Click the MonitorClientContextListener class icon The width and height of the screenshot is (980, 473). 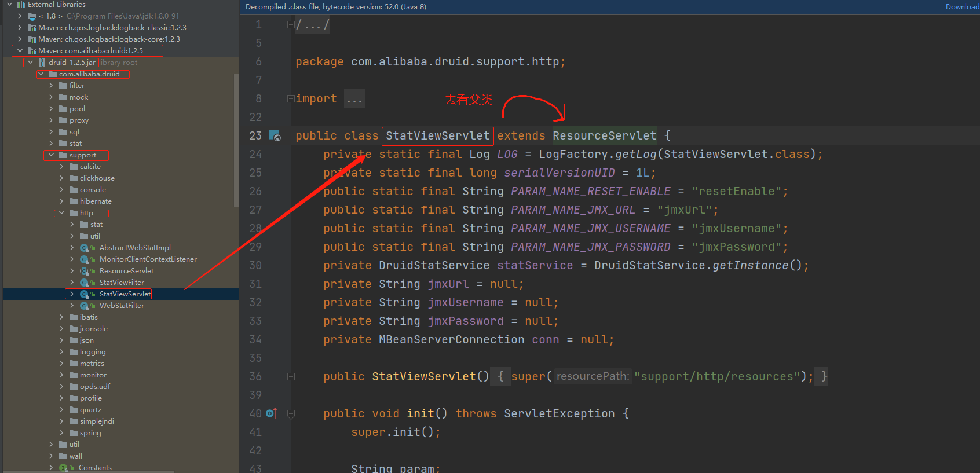85,259
